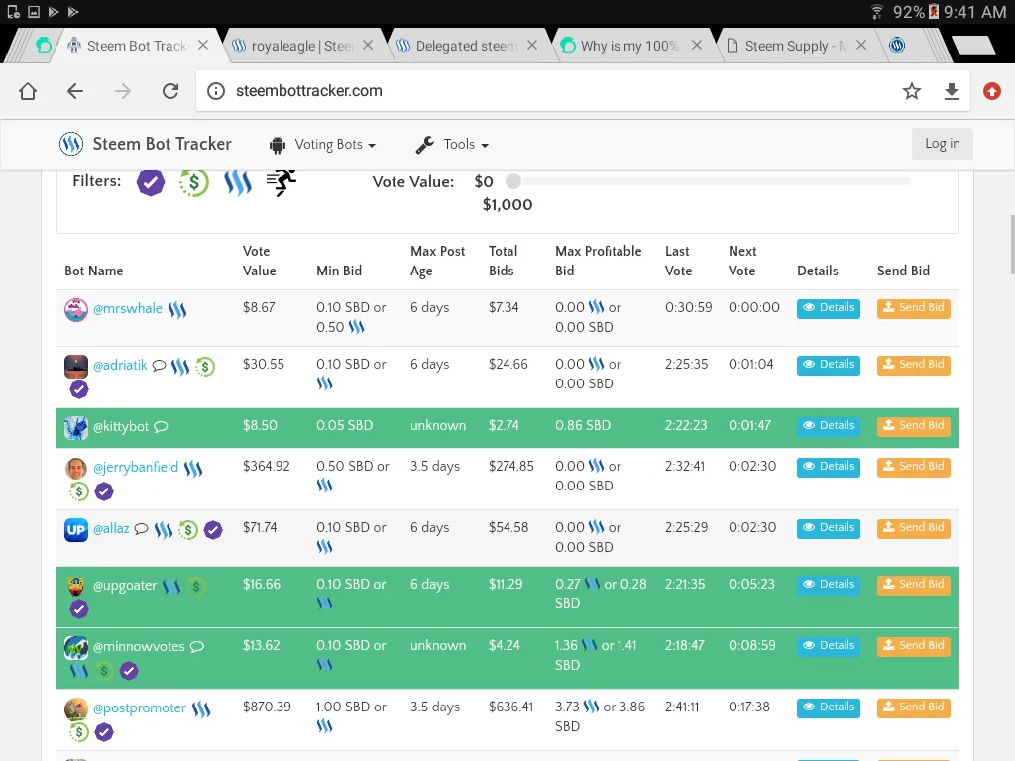Viewport: 1015px width, 761px height.
Task: Click @allaz refund dollar badge
Action: 188,531
